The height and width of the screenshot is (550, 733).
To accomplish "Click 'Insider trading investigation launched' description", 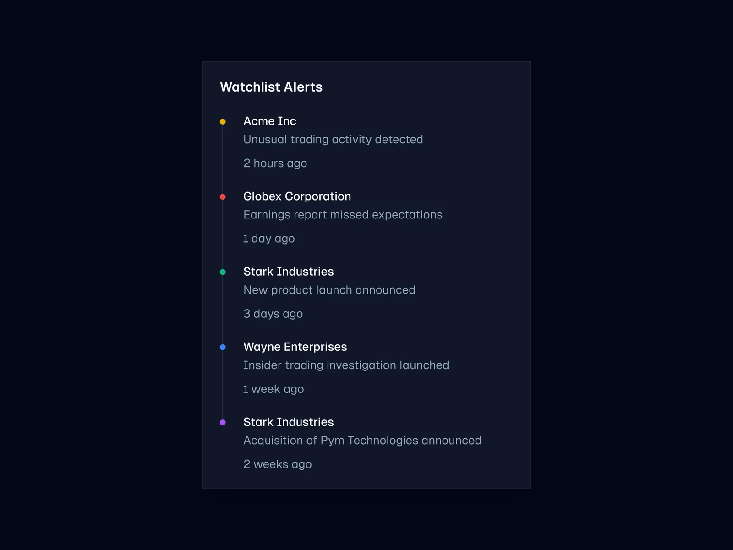I will click(346, 365).
